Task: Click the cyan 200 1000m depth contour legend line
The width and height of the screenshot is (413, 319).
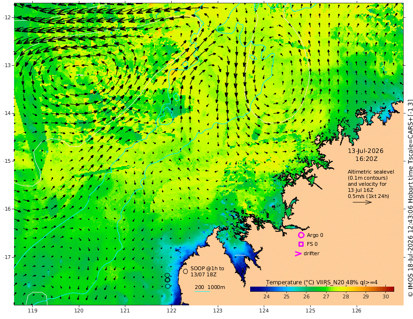Action: click(x=202, y=291)
